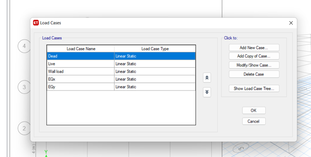Click the ETABS logo in dialog title
The image size is (311, 157).
[36, 23]
